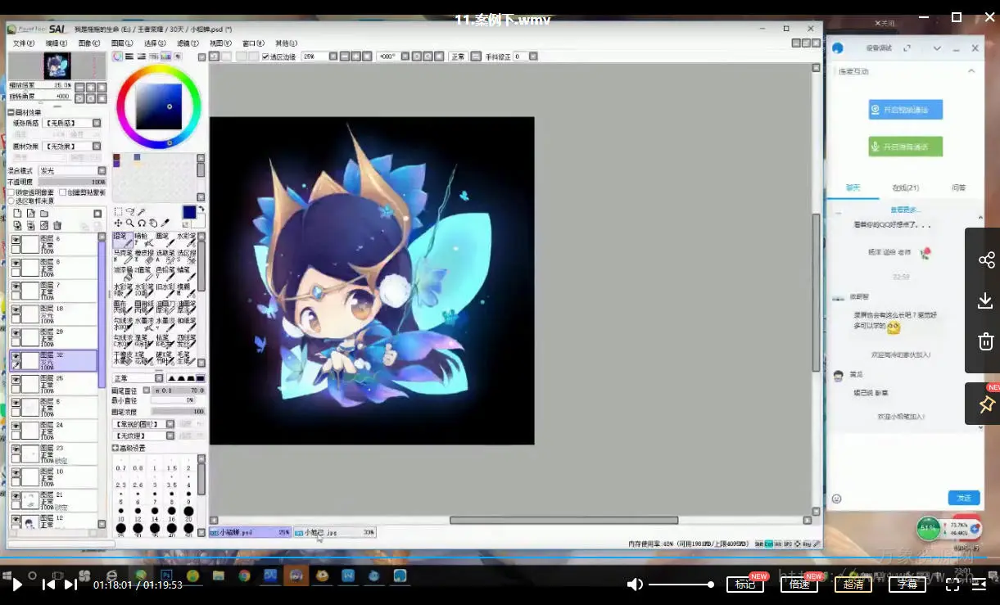Toggle the 创建剪贴蒙板 checkbox
Image resolution: width=1000 pixels, height=605 pixels.
tap(61, 192)
